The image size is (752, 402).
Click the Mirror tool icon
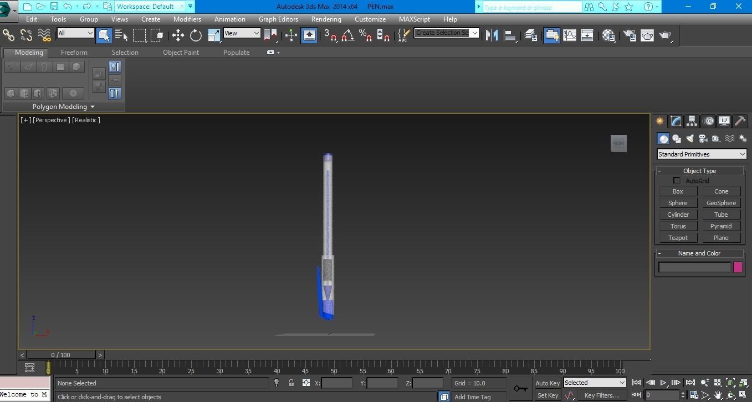[x=491, y=35]
